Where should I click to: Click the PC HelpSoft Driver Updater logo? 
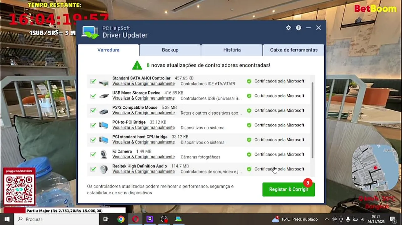[x=90, y=32]
